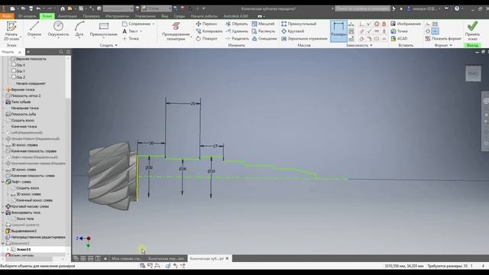489x275 pixels.
Task: Apply the Масштаб scale tool
Action: pos(263,24)
